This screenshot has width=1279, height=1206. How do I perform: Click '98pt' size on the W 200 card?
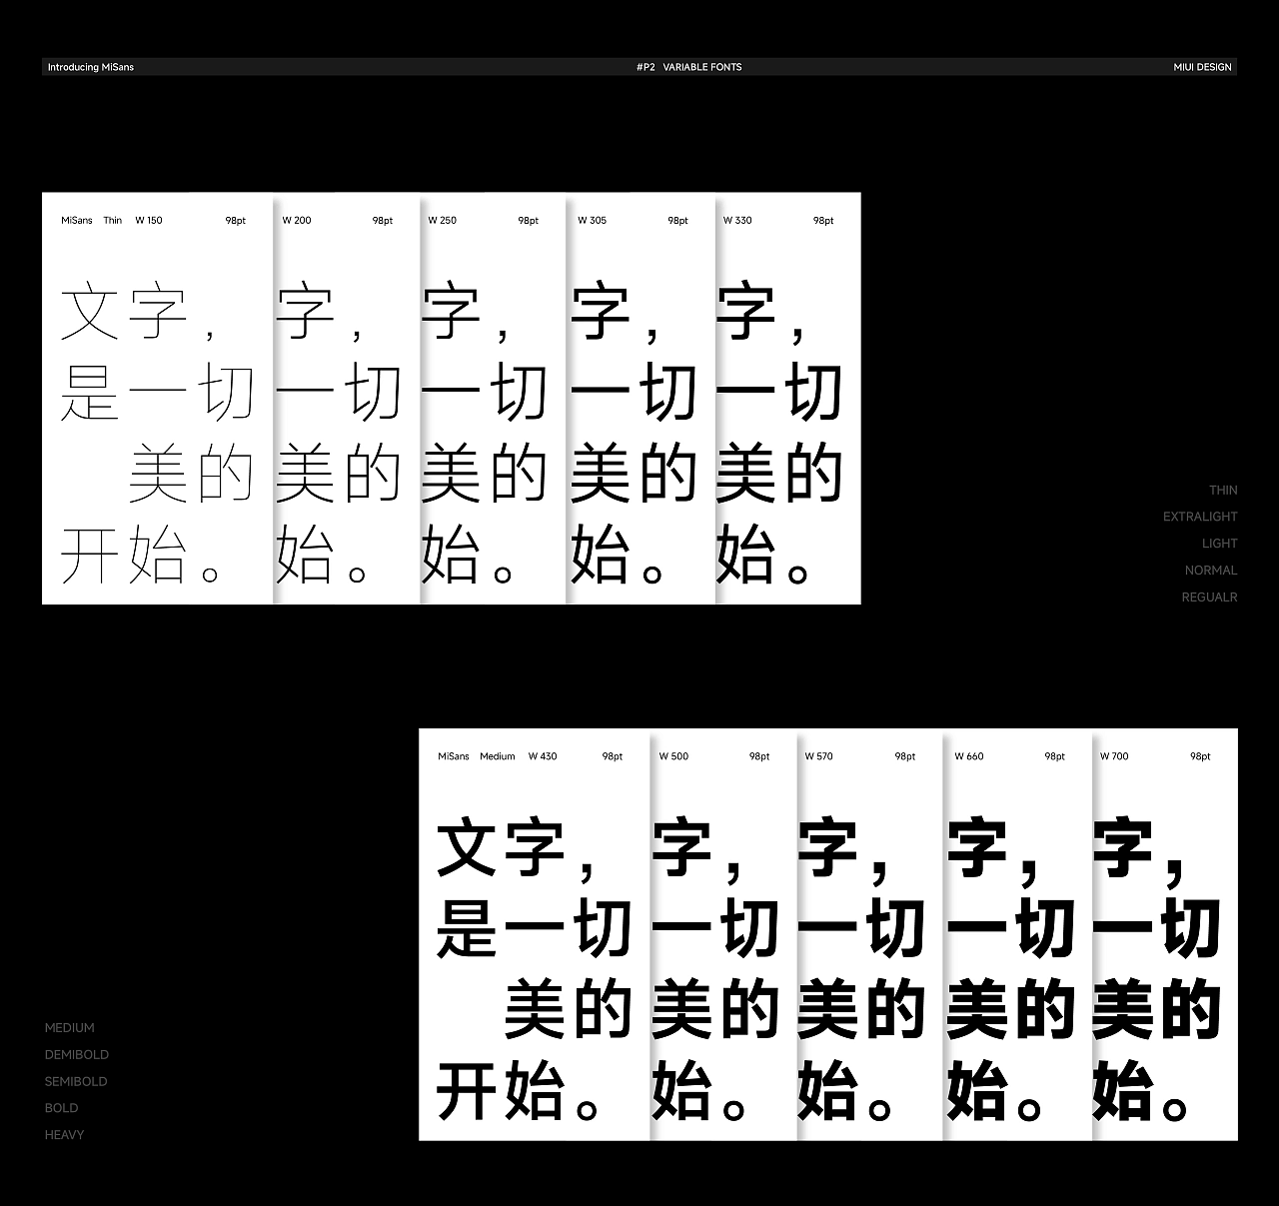pos(383,221)
